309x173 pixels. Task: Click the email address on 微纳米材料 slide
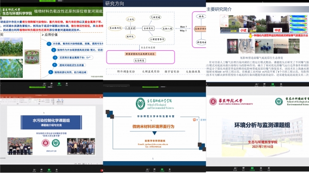click(153, 144)
